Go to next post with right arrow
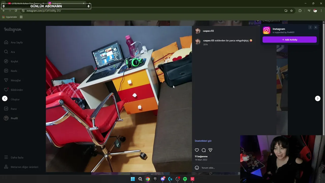The image size is (325, 183). [x=318, y=98]
